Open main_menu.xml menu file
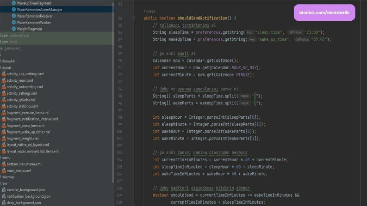Screen dimensions: 367x206 (x=19, y=171)
